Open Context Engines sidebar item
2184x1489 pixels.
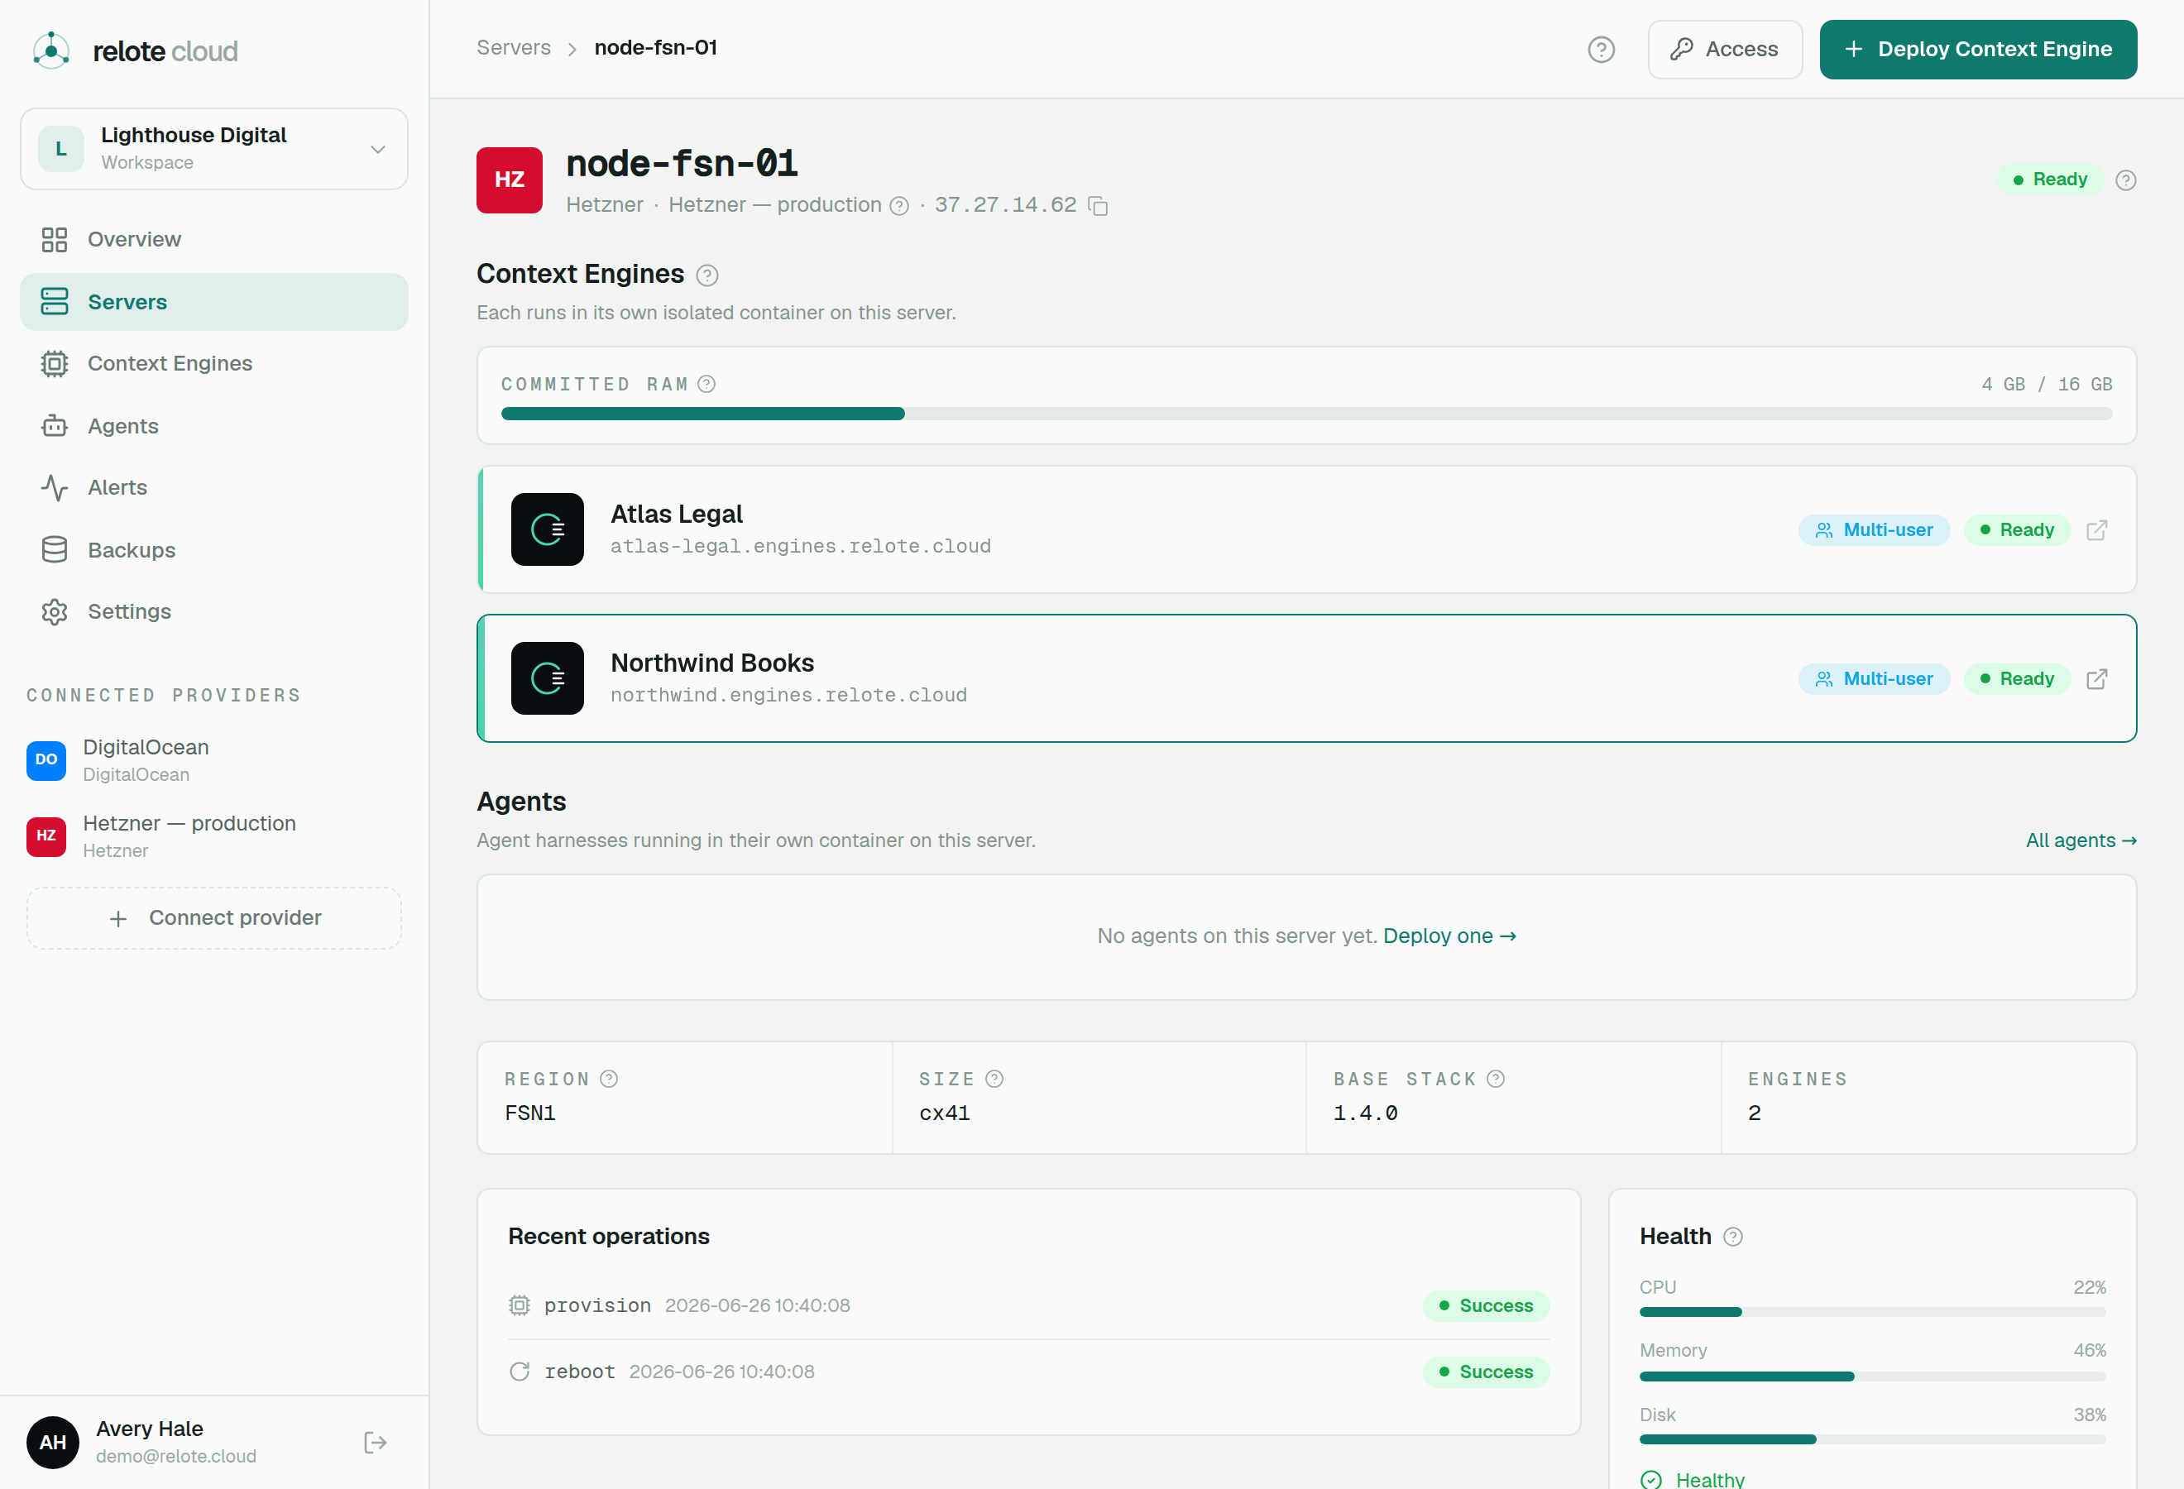[x=213, y=363]
